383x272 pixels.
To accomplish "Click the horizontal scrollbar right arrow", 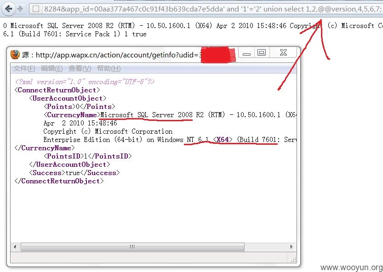I will click(292, 247).
